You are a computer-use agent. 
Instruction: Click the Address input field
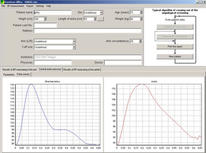[87, 31]
